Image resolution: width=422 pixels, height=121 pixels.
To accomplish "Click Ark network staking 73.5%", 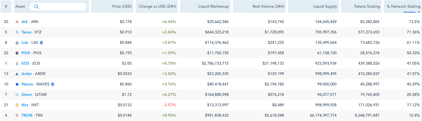I will pyautogui.click(x=414, y=22).
